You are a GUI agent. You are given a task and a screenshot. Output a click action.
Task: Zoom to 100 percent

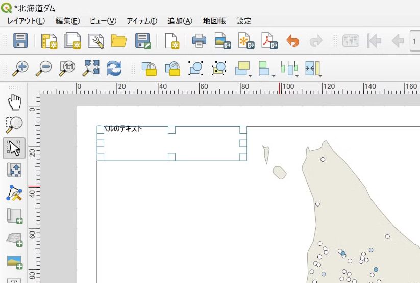pos(67,68)
